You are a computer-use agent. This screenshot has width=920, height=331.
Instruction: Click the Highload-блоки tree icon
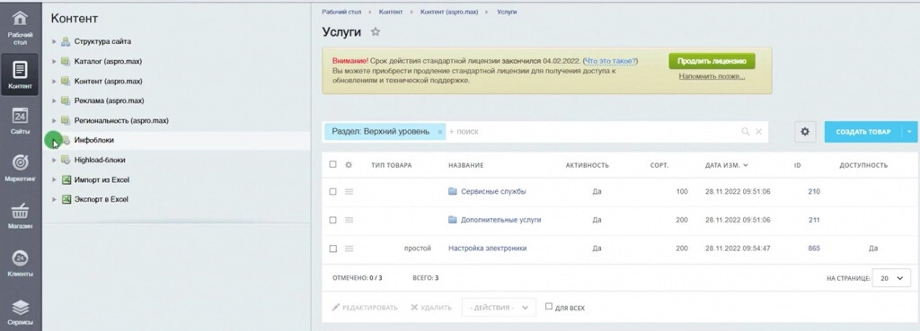66,160
